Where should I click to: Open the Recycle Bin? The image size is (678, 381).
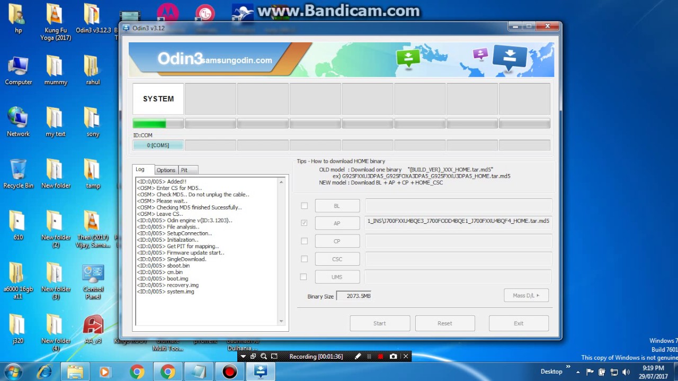pyautogui.click(x=18, y=174)
